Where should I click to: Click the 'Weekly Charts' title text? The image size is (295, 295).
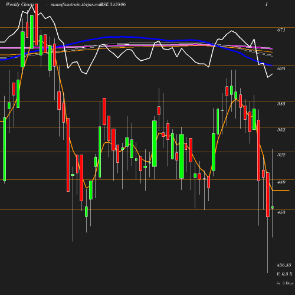[x=20, y=4]
